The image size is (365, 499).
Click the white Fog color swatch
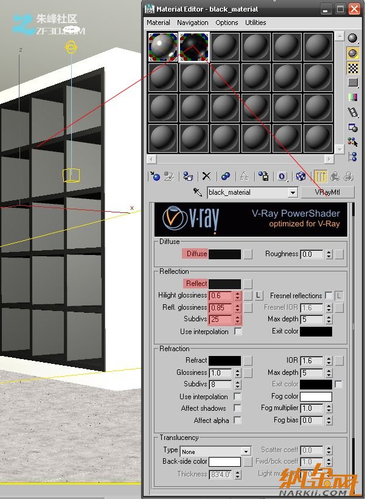point(316,397)
